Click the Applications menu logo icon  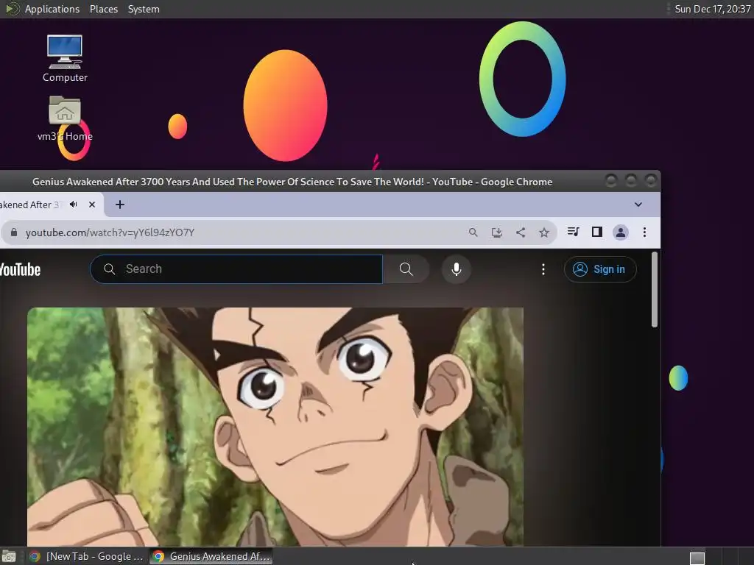[x=12, y=9]
